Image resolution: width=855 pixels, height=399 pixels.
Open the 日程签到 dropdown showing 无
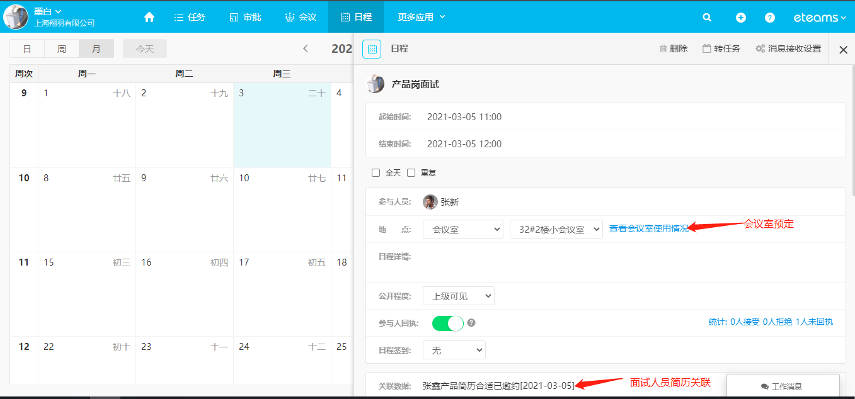tap(454, 350)
